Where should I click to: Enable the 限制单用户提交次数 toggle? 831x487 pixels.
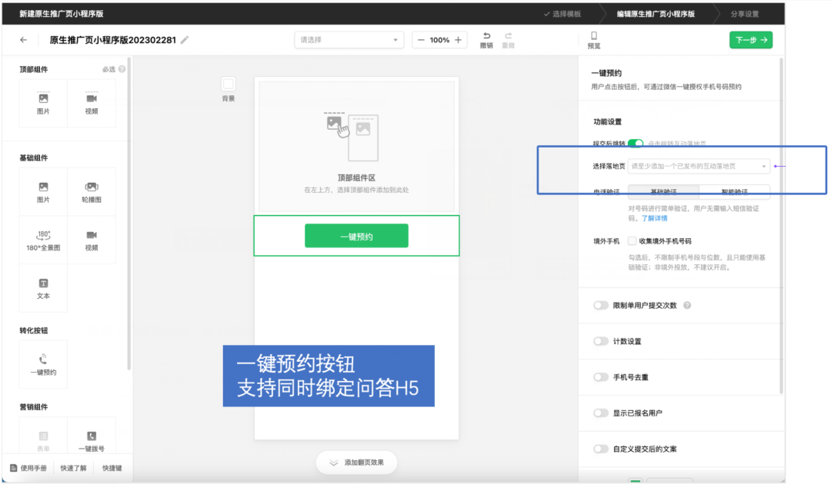(x=601, y=305)
